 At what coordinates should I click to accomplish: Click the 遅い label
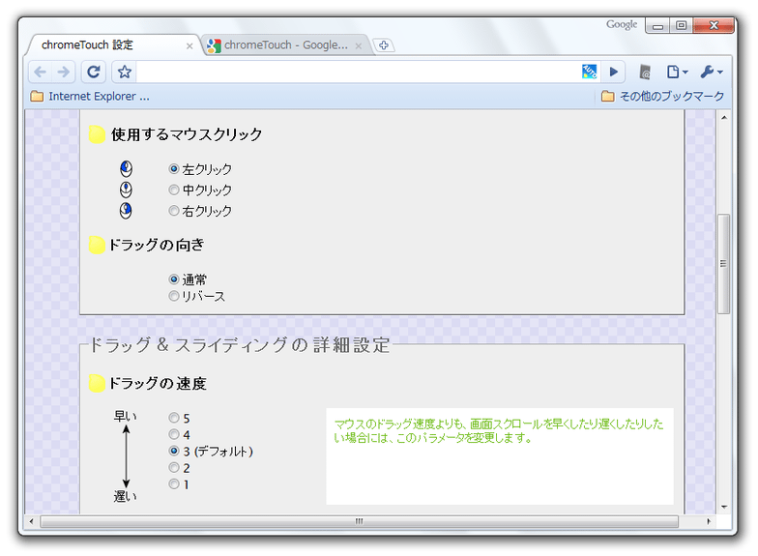coord(126,496)
